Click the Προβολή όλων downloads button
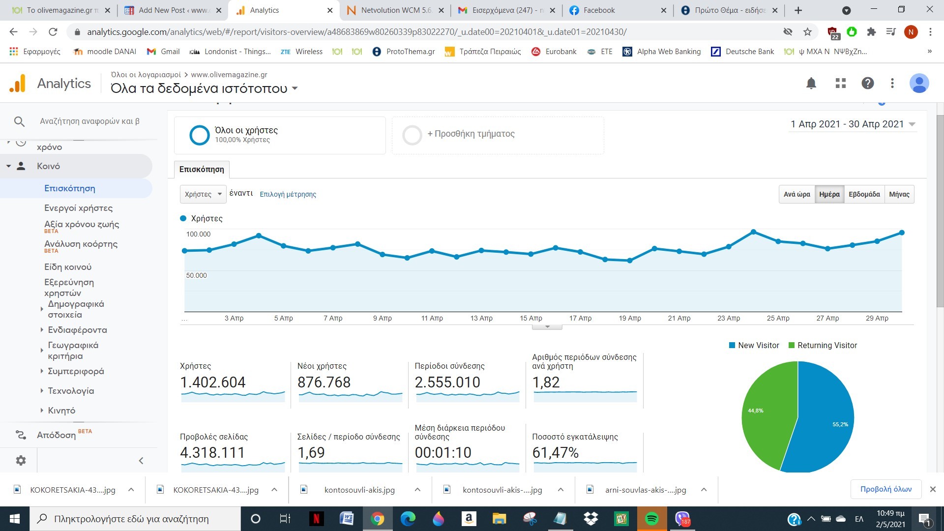The height and width of the screenshot is (531, 944). (x=885, y=489)
